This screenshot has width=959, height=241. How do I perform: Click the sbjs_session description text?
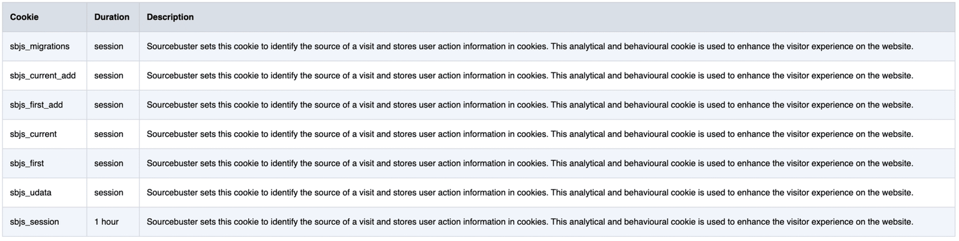(530, 222)
